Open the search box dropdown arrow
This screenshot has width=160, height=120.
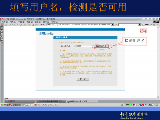tap(140, 25)
